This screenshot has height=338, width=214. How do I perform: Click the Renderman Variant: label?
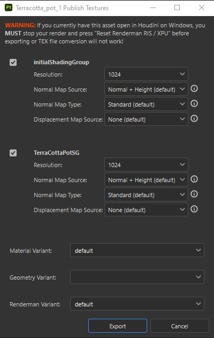[35, 304]
